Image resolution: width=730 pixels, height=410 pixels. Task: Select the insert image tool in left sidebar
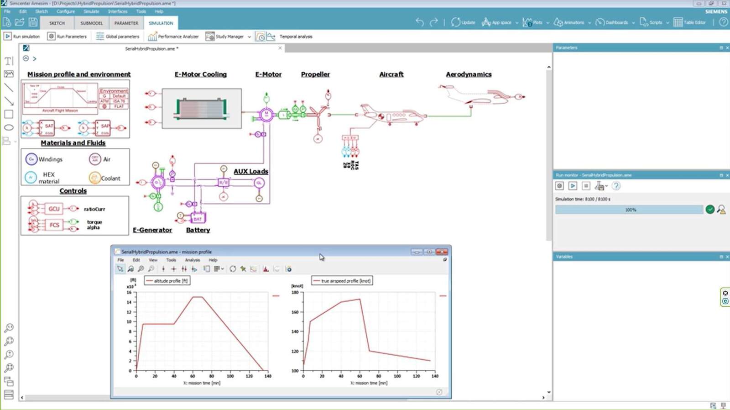pos(9,74)
